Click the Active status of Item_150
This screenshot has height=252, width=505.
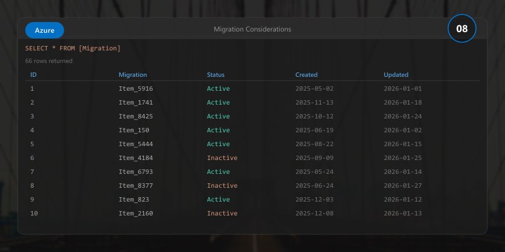[x=218, y=130]
